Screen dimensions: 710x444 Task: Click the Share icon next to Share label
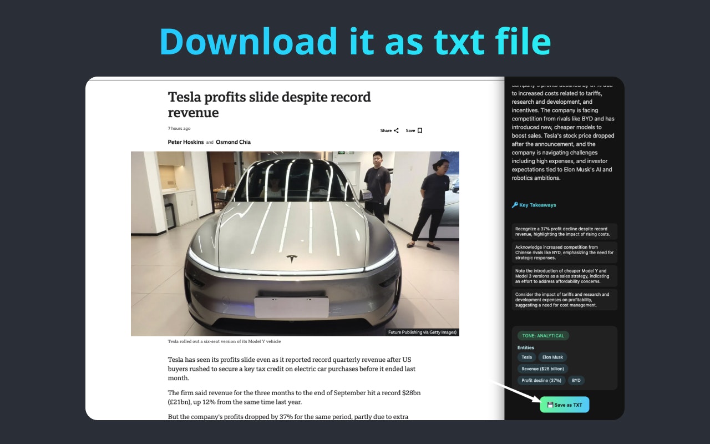(395, 130)
